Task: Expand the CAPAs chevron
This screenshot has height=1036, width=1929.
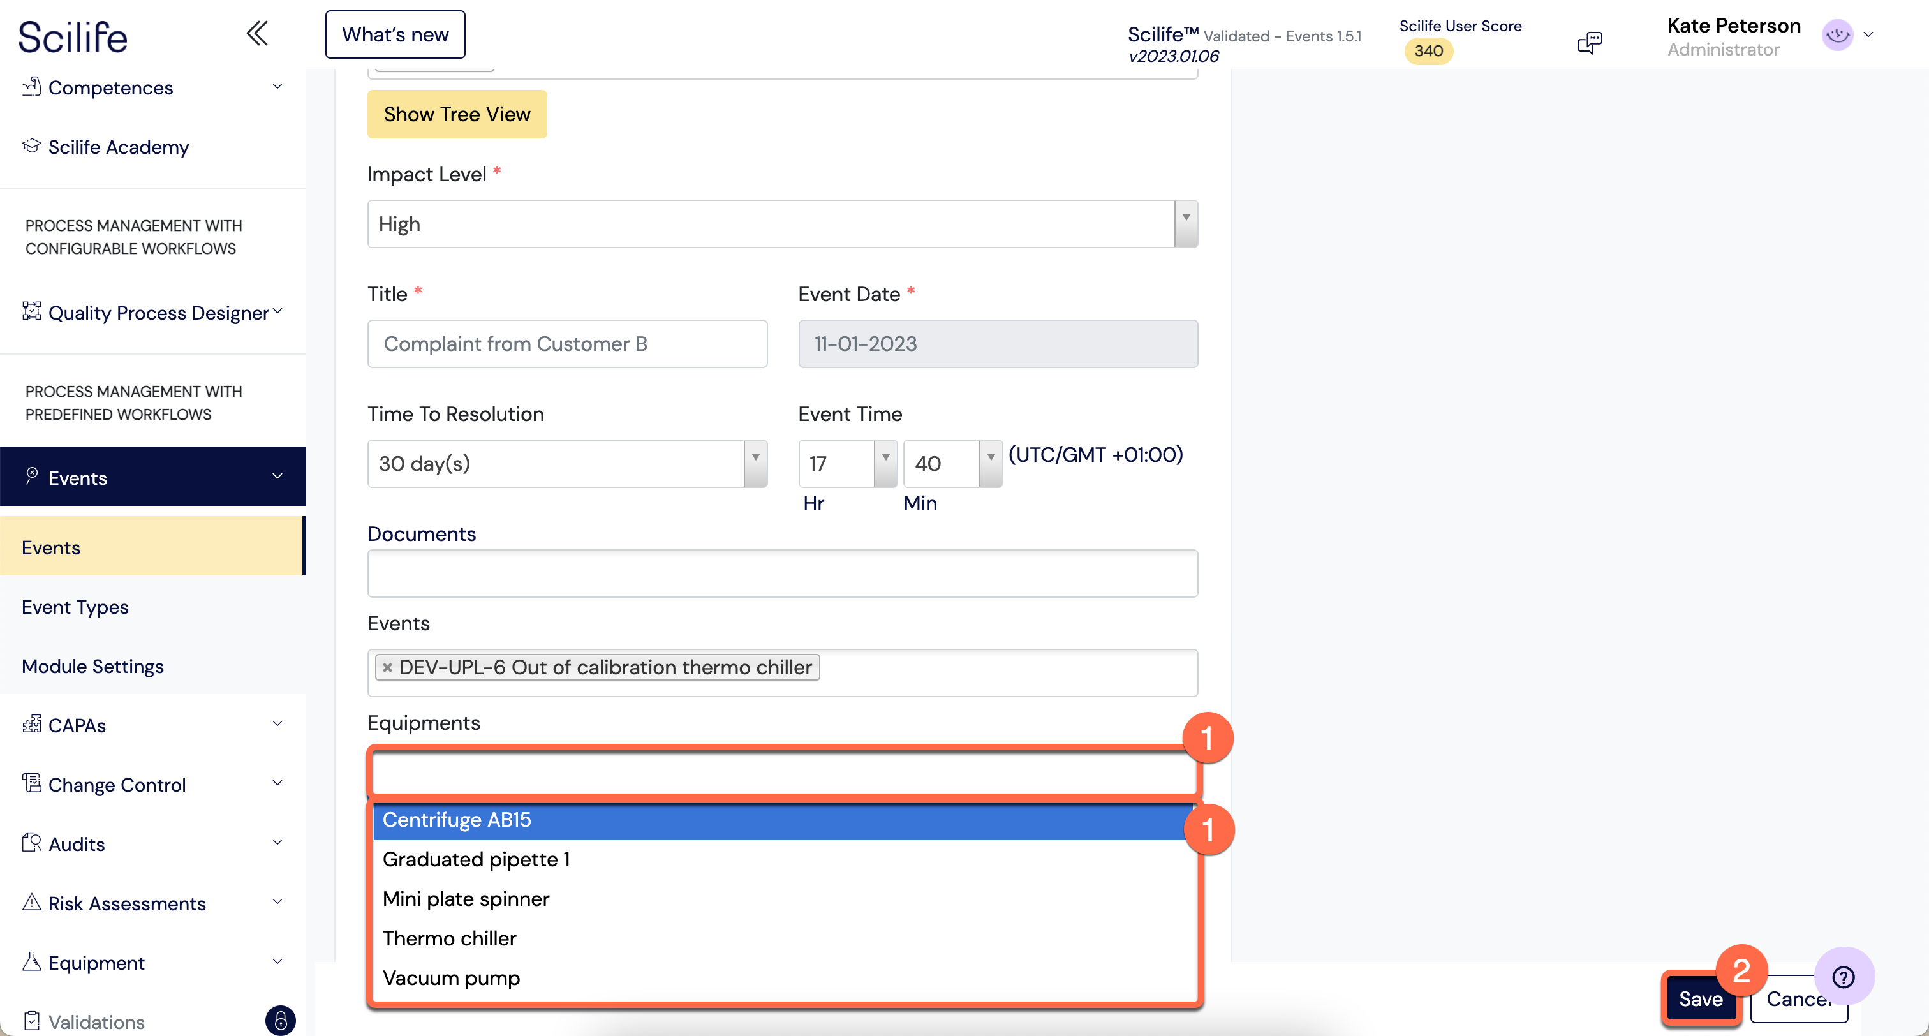Action: coord(277,723)
